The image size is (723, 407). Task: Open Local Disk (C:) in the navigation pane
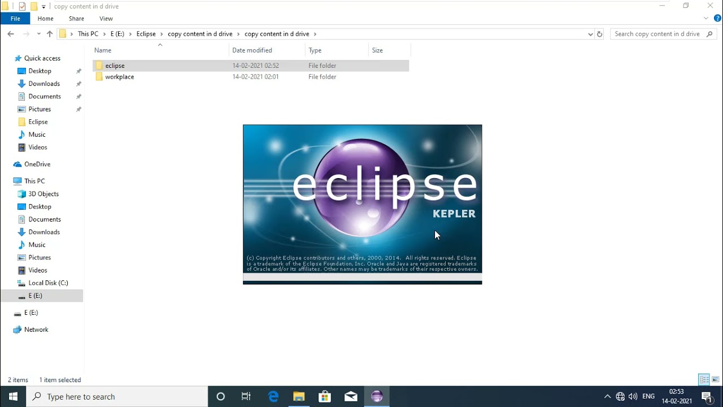click(x=48, y=283)
